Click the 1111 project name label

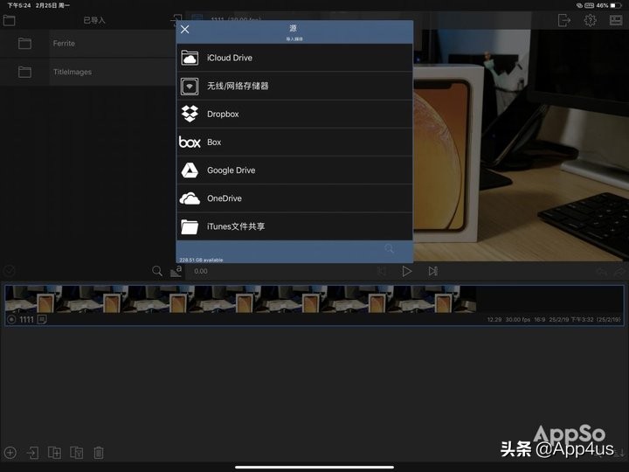(x=26, y=320)
